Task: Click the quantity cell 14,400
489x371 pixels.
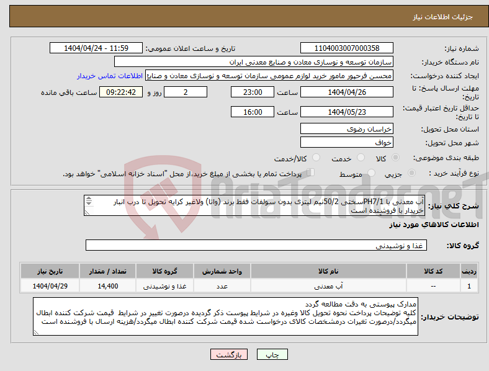Action: (x=107, y=286)
